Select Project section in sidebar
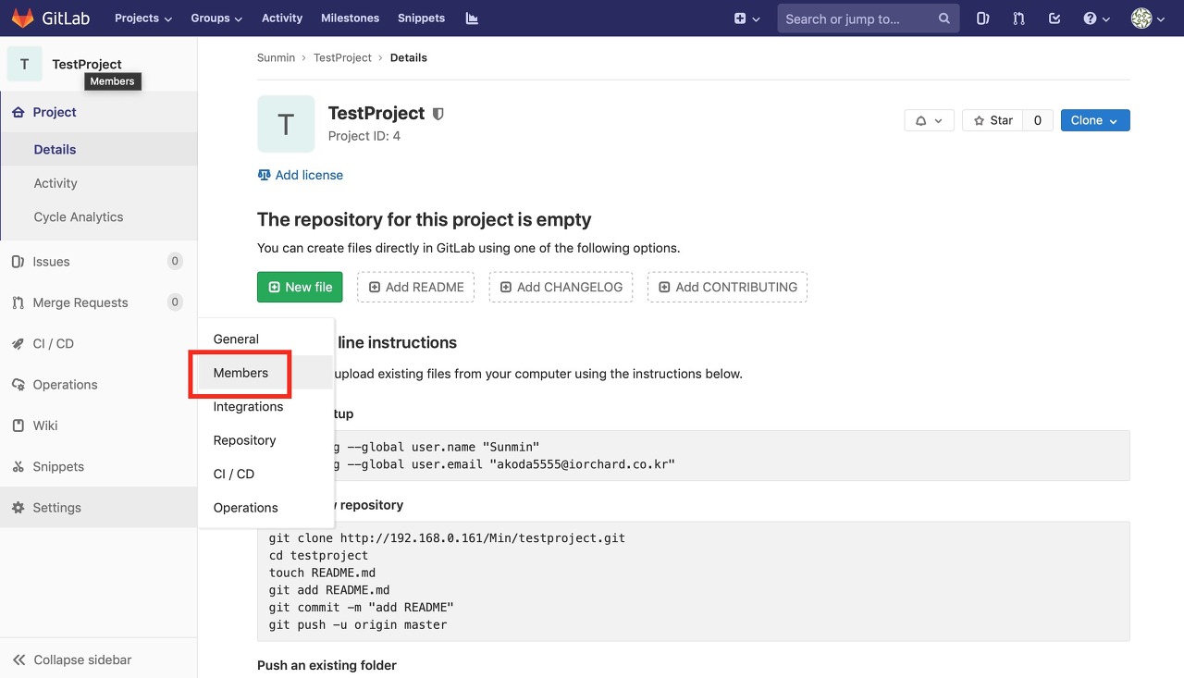The height and width of the screenshot is (678, 1184). tap(98, 112)
